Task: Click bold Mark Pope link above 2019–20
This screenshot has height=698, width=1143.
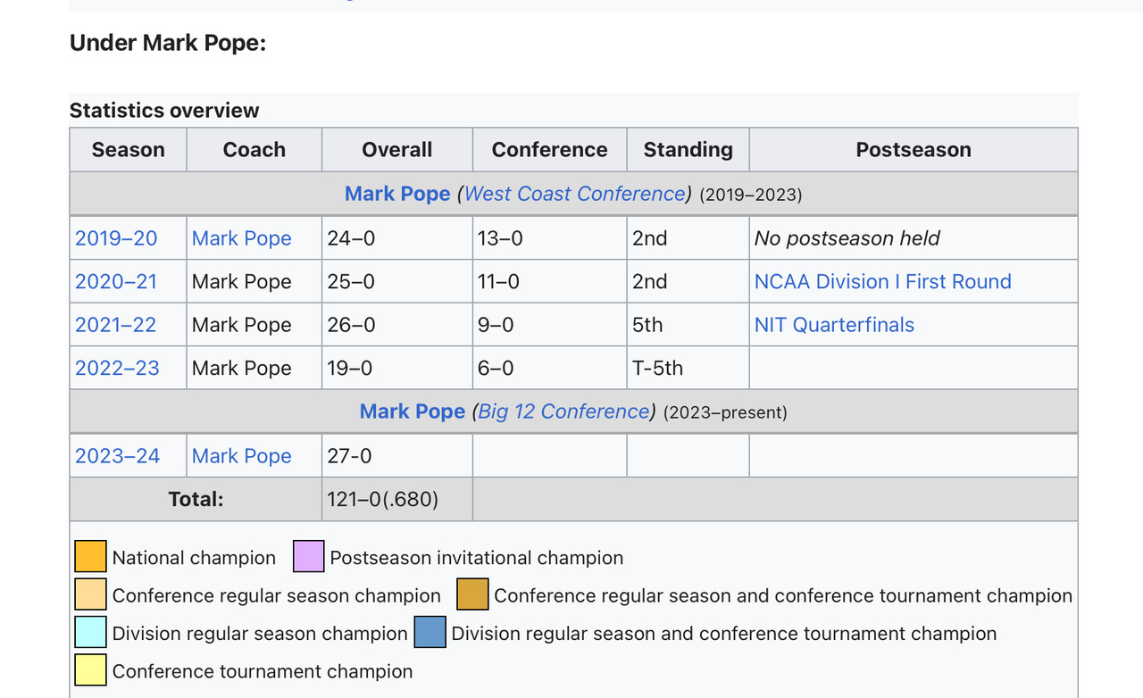Action: pos(397,194)
